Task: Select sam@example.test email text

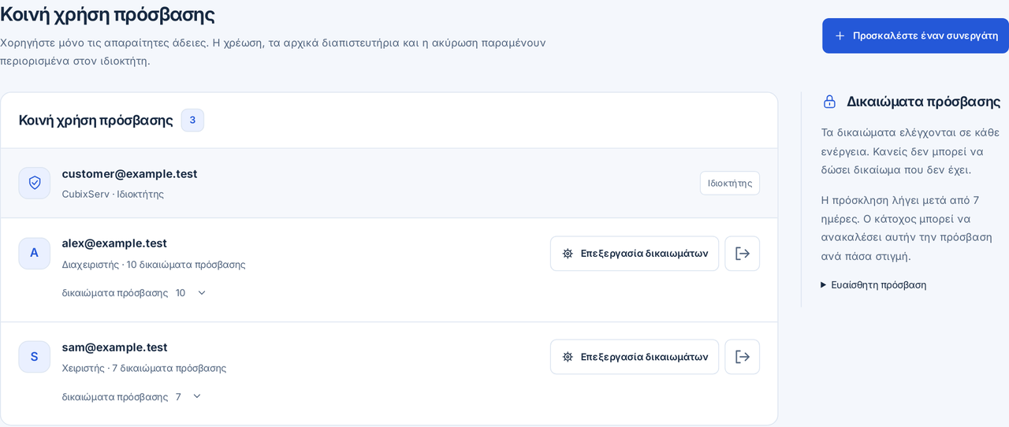Action: click(115, 347)
